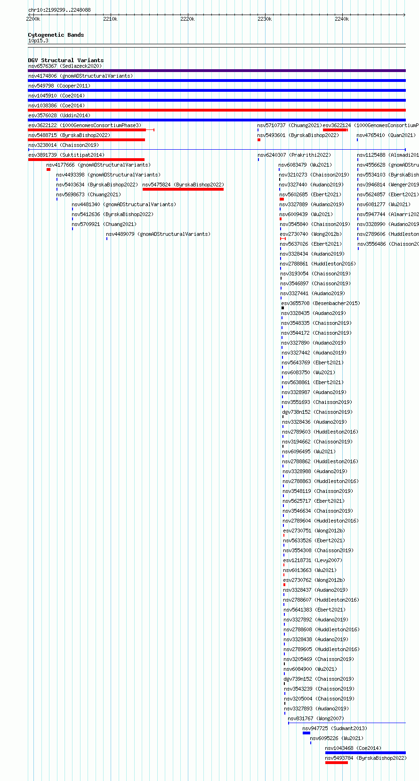Open nsv6095226 (Wu2021) label
The width and height of the screenshot is (419, 781).
pos(337,738)
